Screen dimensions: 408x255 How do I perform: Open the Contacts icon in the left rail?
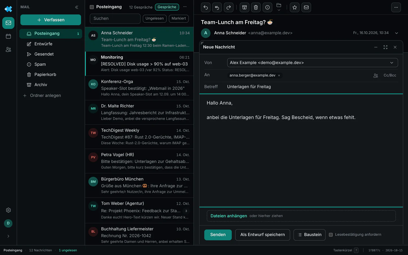coord(8,50)
